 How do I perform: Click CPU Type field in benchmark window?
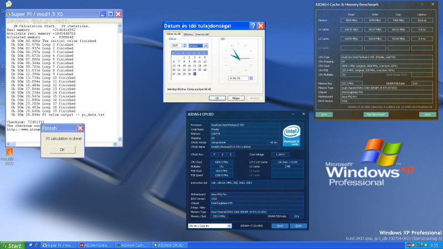coord(387,57)
